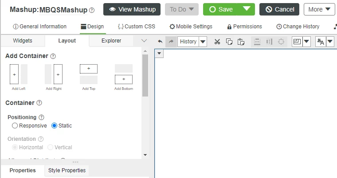The image size is (337, 178).
Task: Click Add Left container icon
Action: pyautogui.click(x=19, y=74)
